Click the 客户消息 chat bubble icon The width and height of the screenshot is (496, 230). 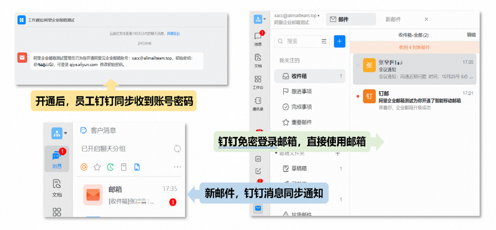[x=83, y=130]
